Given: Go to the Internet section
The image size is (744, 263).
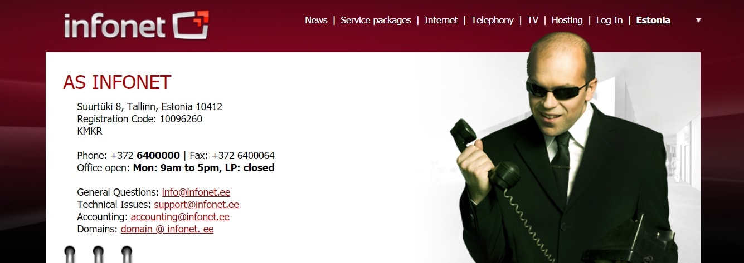Looking at the screenshot, I should pos(441,20).
